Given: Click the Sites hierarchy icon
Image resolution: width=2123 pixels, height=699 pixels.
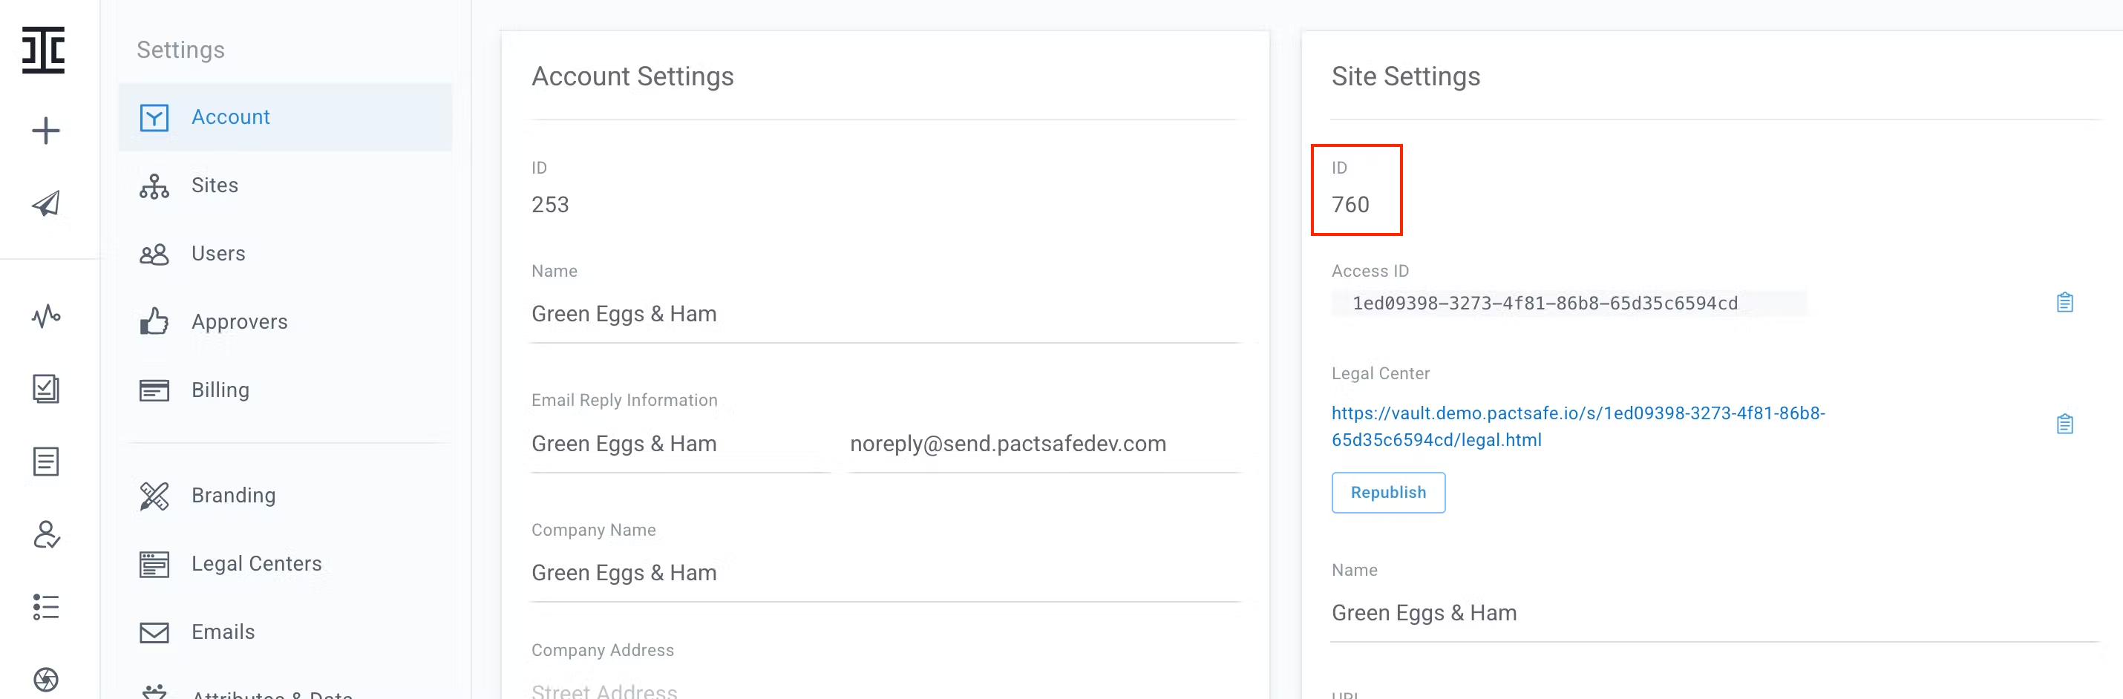Looking at the screenshot, I should pos(154,186).
